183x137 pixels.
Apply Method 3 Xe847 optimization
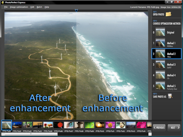click(166, 64)
